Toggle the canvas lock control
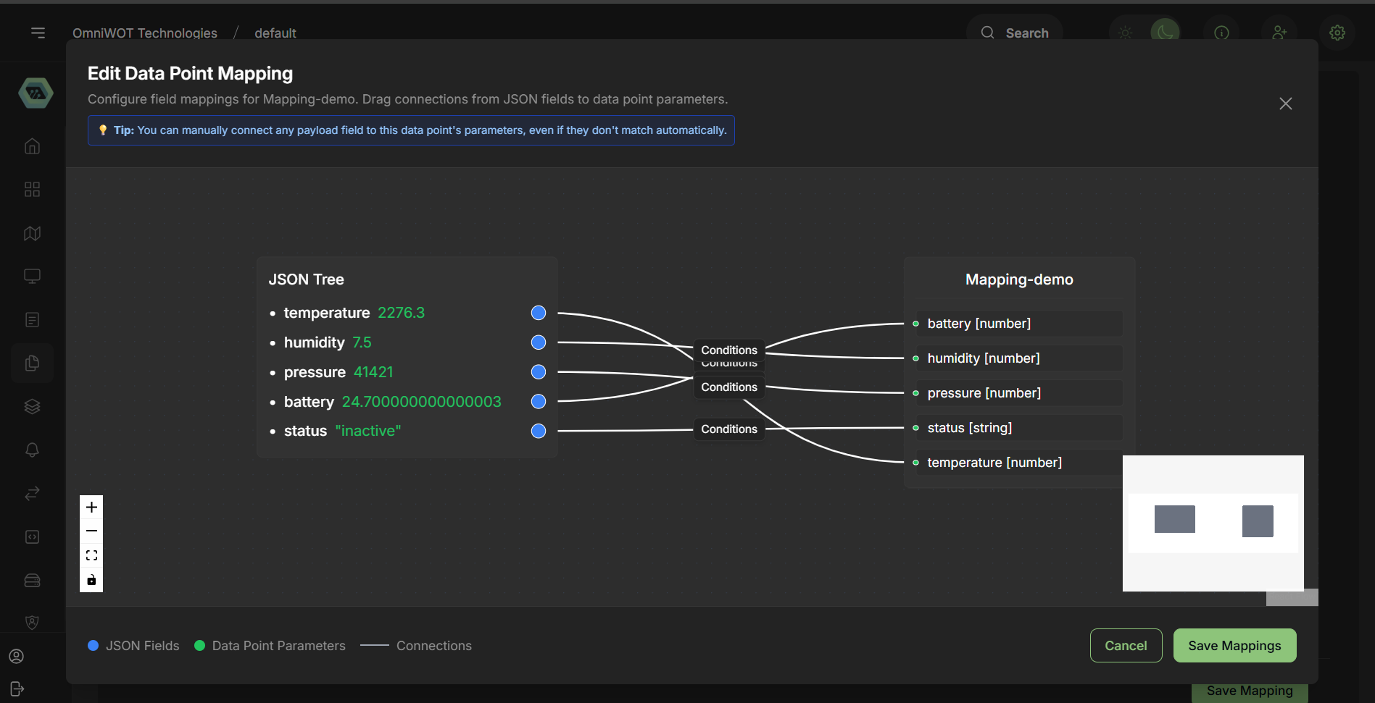Viewport: 1375px width, 703px height. (x=91, y=579)
